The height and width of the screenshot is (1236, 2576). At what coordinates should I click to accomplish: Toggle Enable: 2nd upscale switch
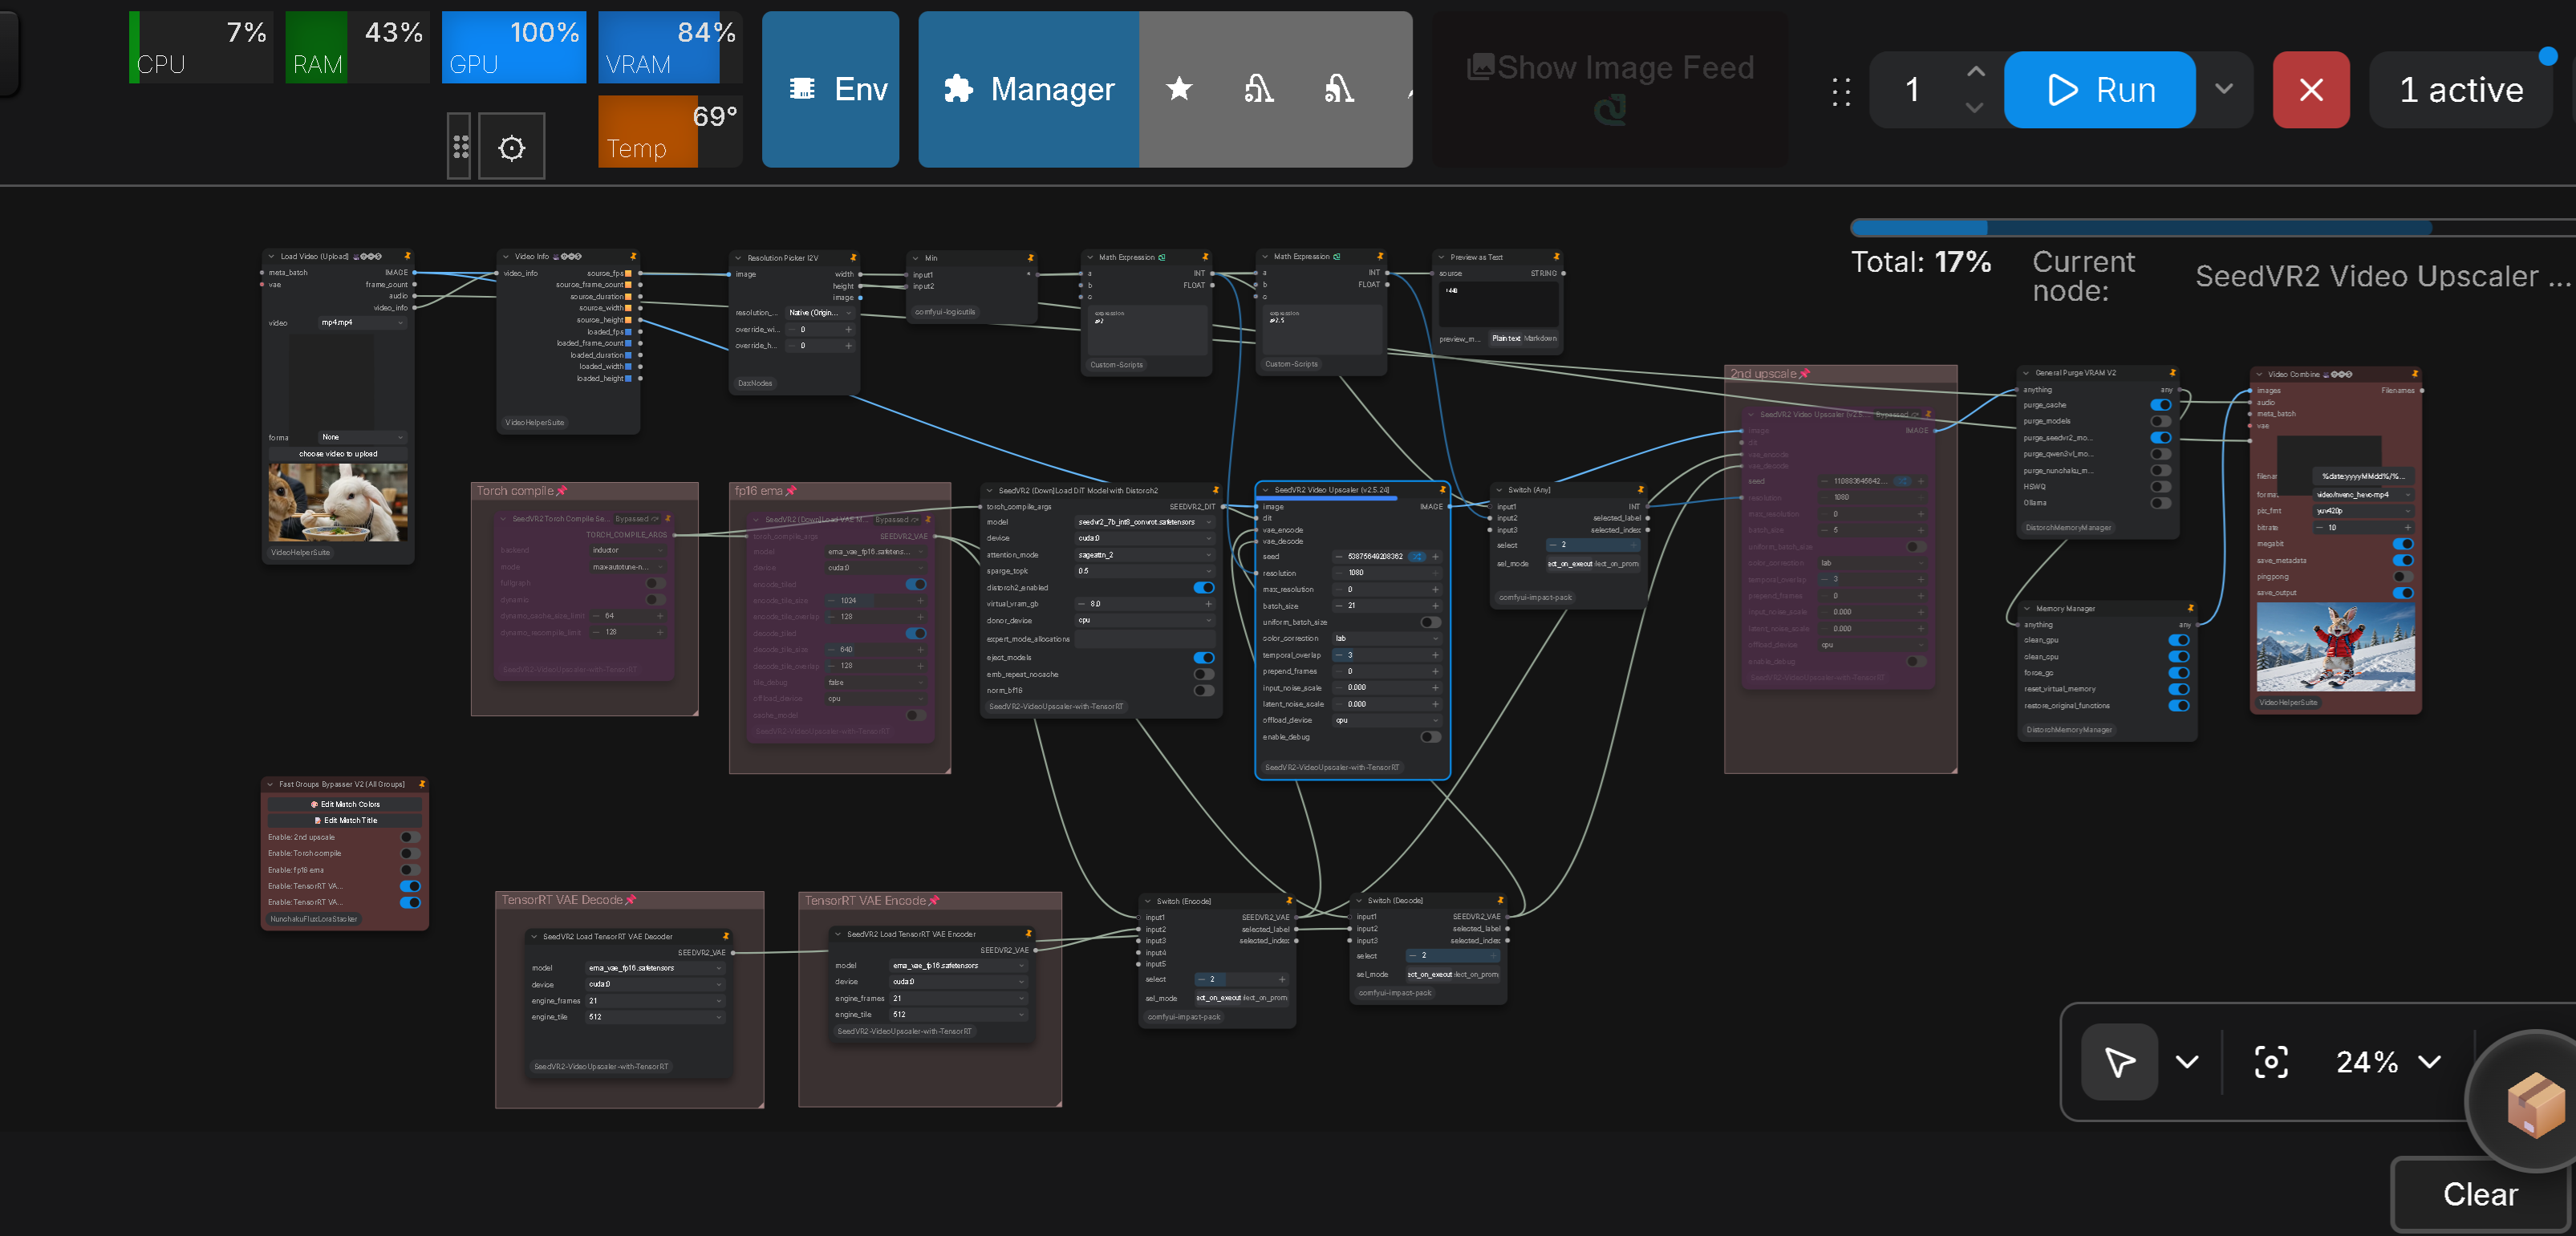410,837
